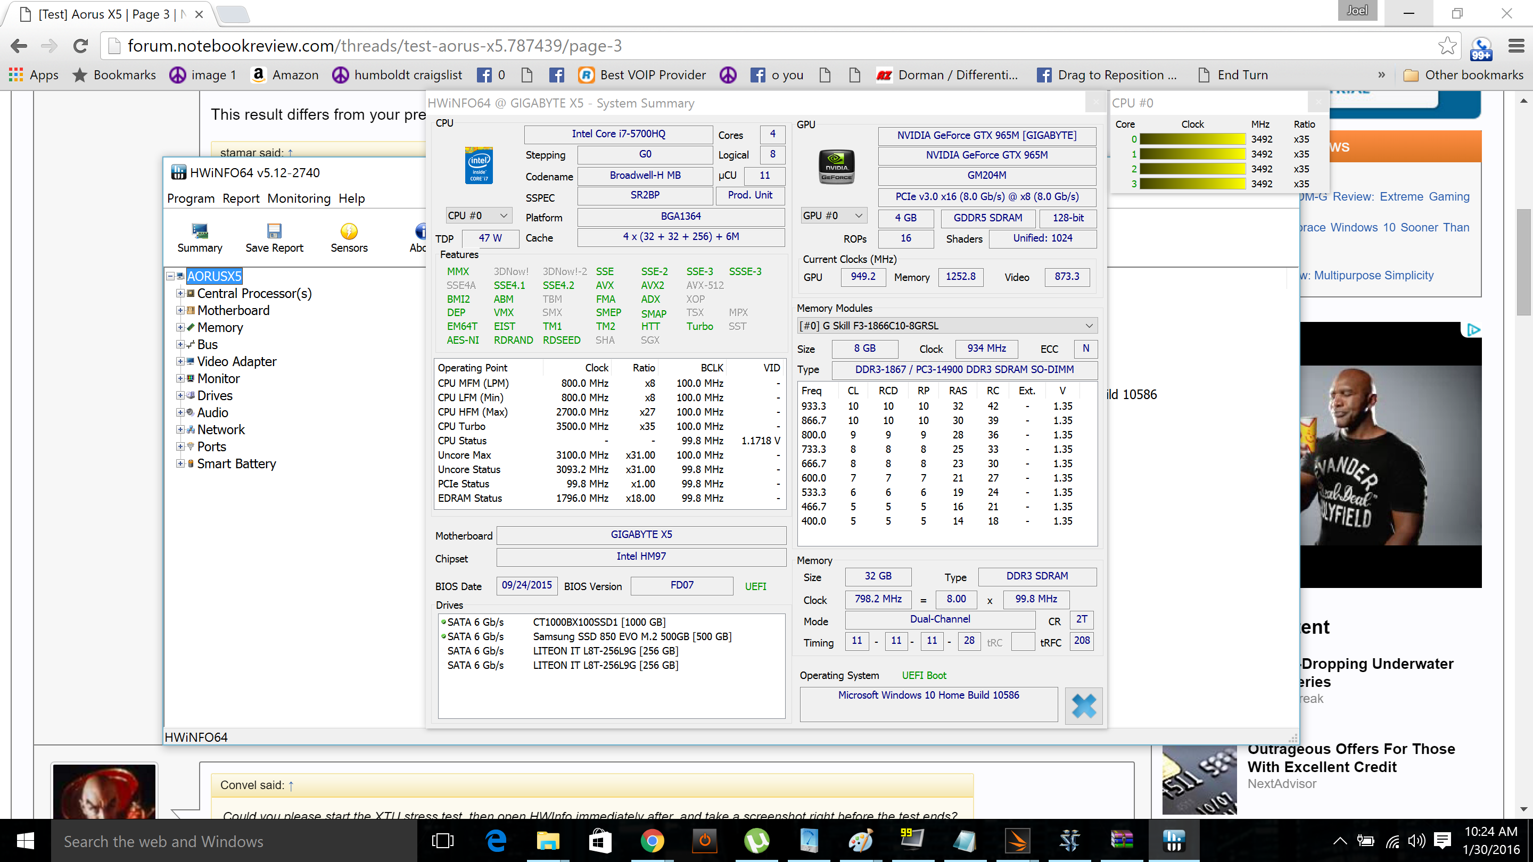Open the Paint palette taskbar icon

coord(861,841)
